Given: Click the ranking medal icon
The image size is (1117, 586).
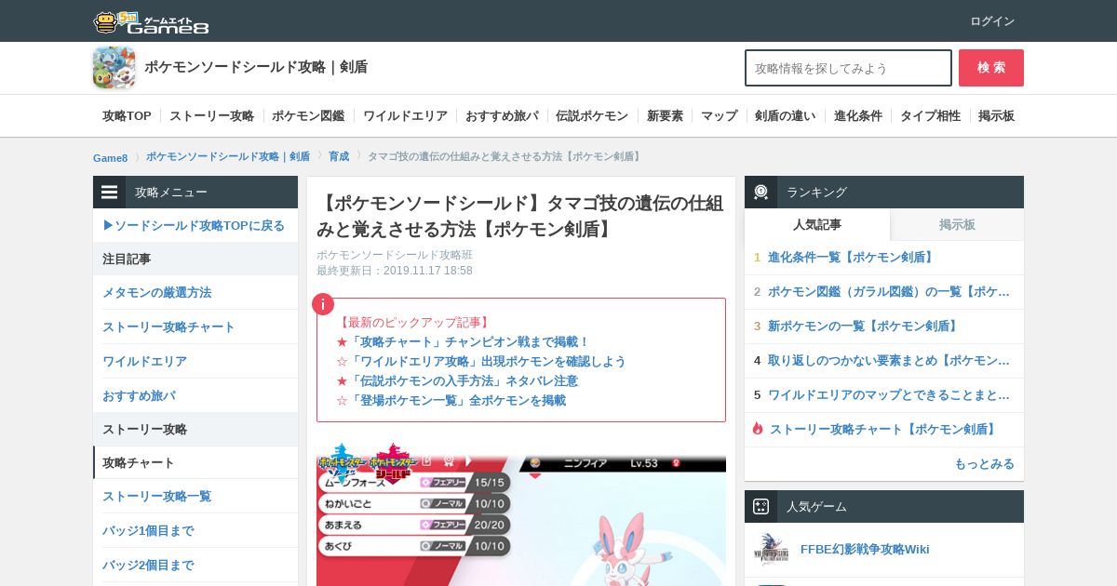Looking at the screenshot, I should 760,193.
